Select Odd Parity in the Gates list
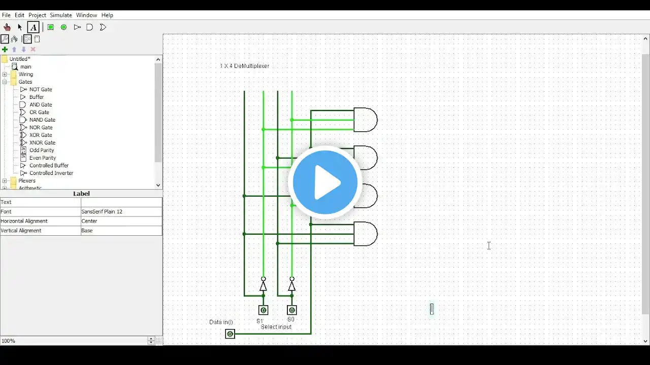This screenshot has width=650, height=365. 42,150
